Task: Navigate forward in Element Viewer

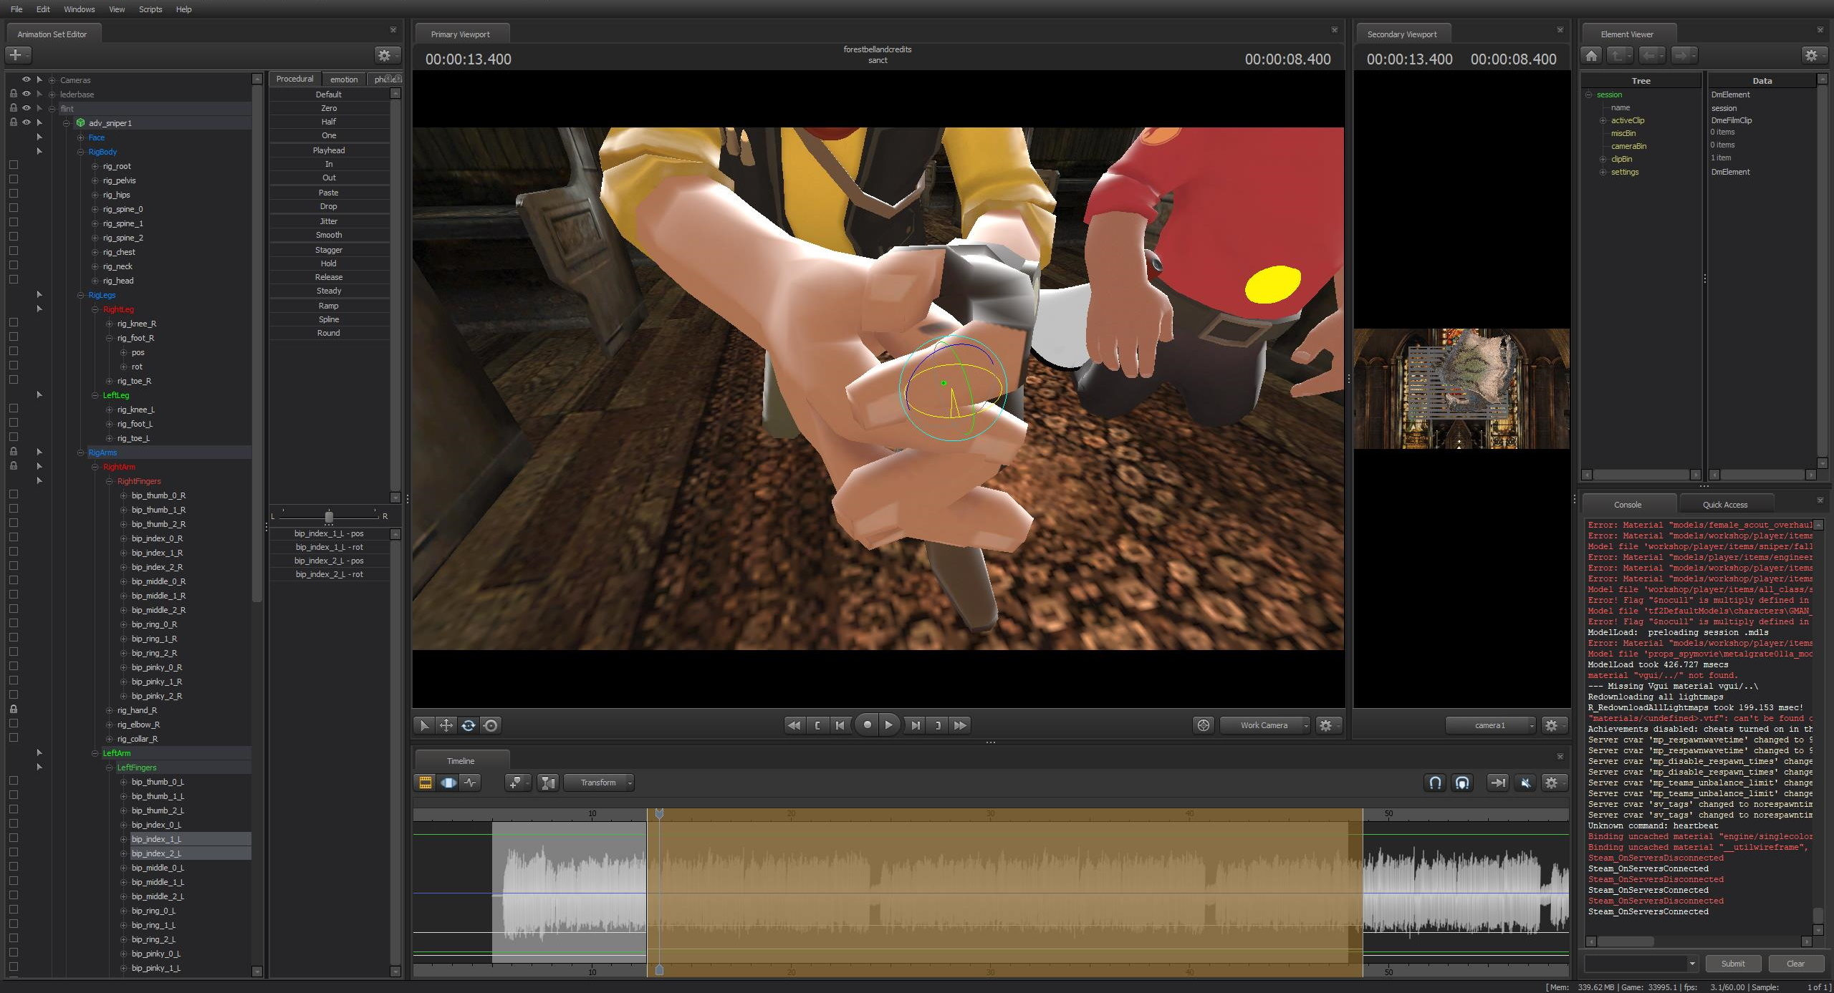Action: click(1684, 55)
